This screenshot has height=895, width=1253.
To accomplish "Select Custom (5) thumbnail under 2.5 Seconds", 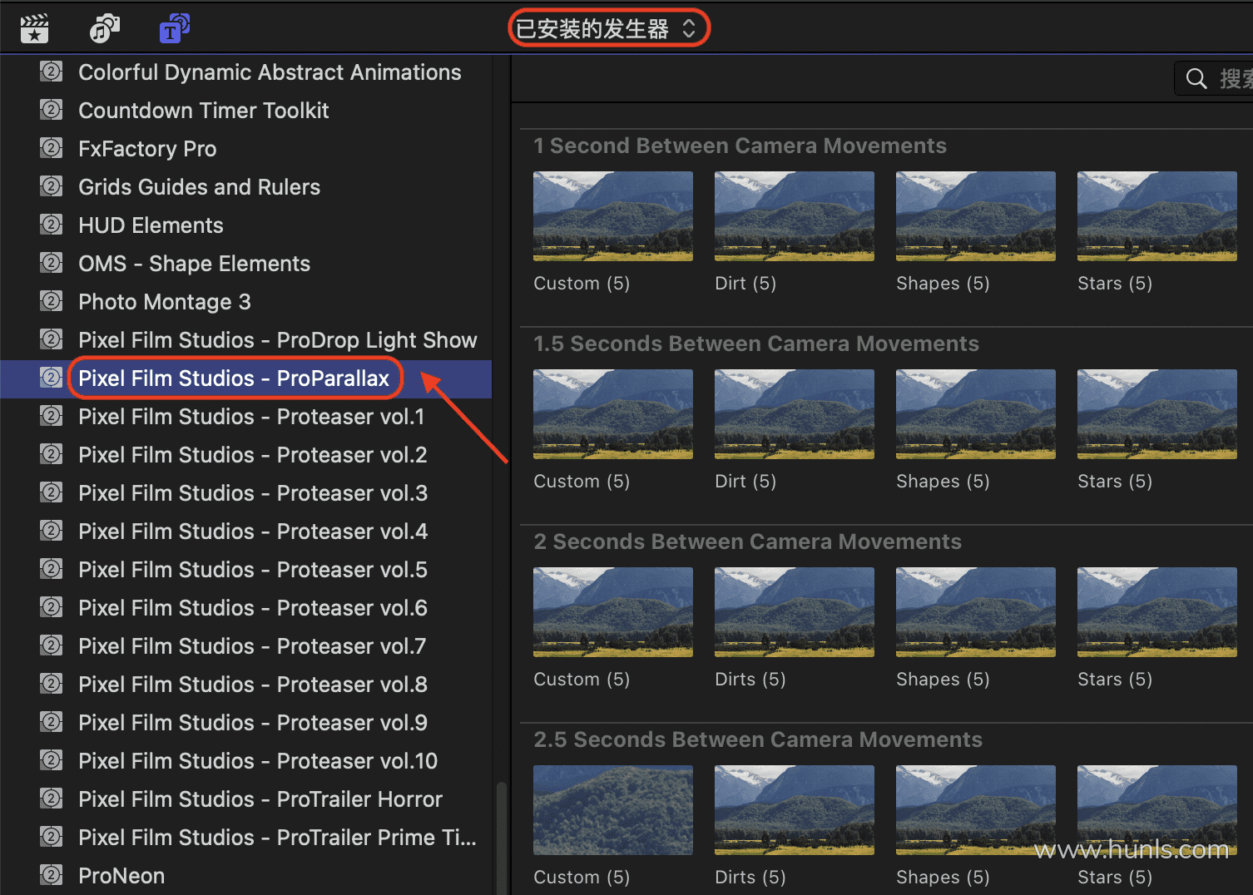I will (x=613, y=810).
